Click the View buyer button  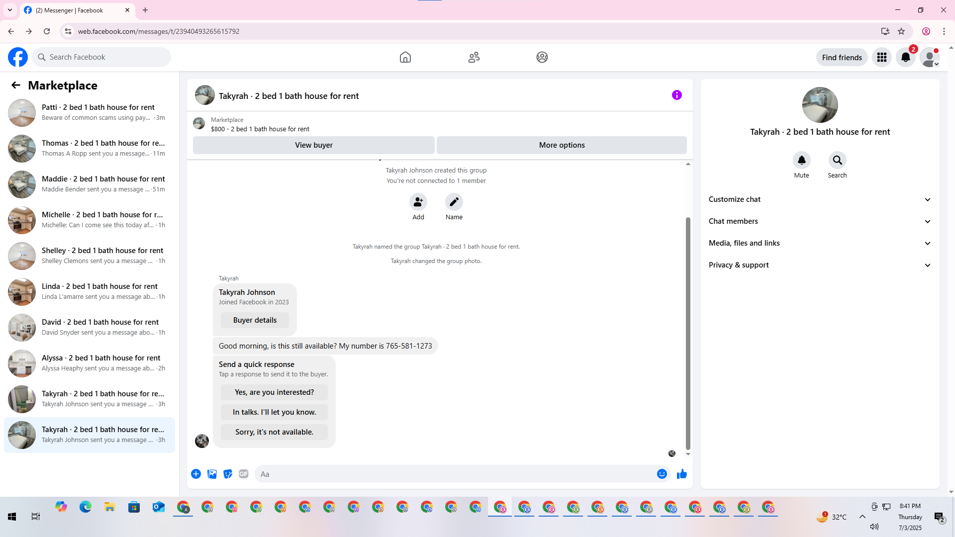313,145
